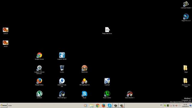This screenshot has width=192, height=108.
Task: Open the NVIDIA tray icon
Action: tap(168, 106)
